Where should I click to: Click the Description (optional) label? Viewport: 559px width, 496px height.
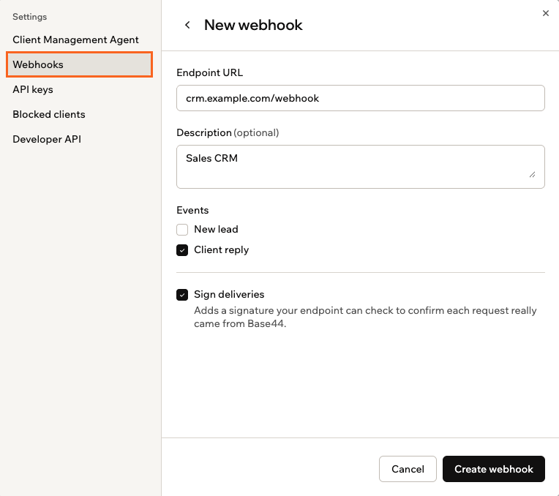[228, 132]
